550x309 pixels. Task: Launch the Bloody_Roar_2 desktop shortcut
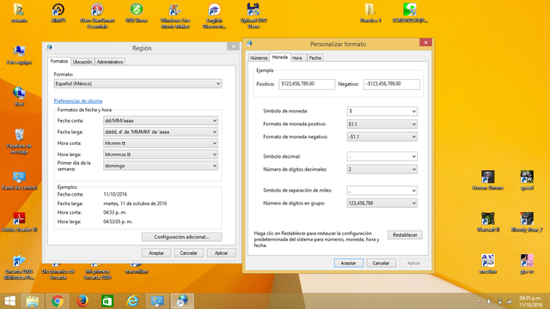527,222
